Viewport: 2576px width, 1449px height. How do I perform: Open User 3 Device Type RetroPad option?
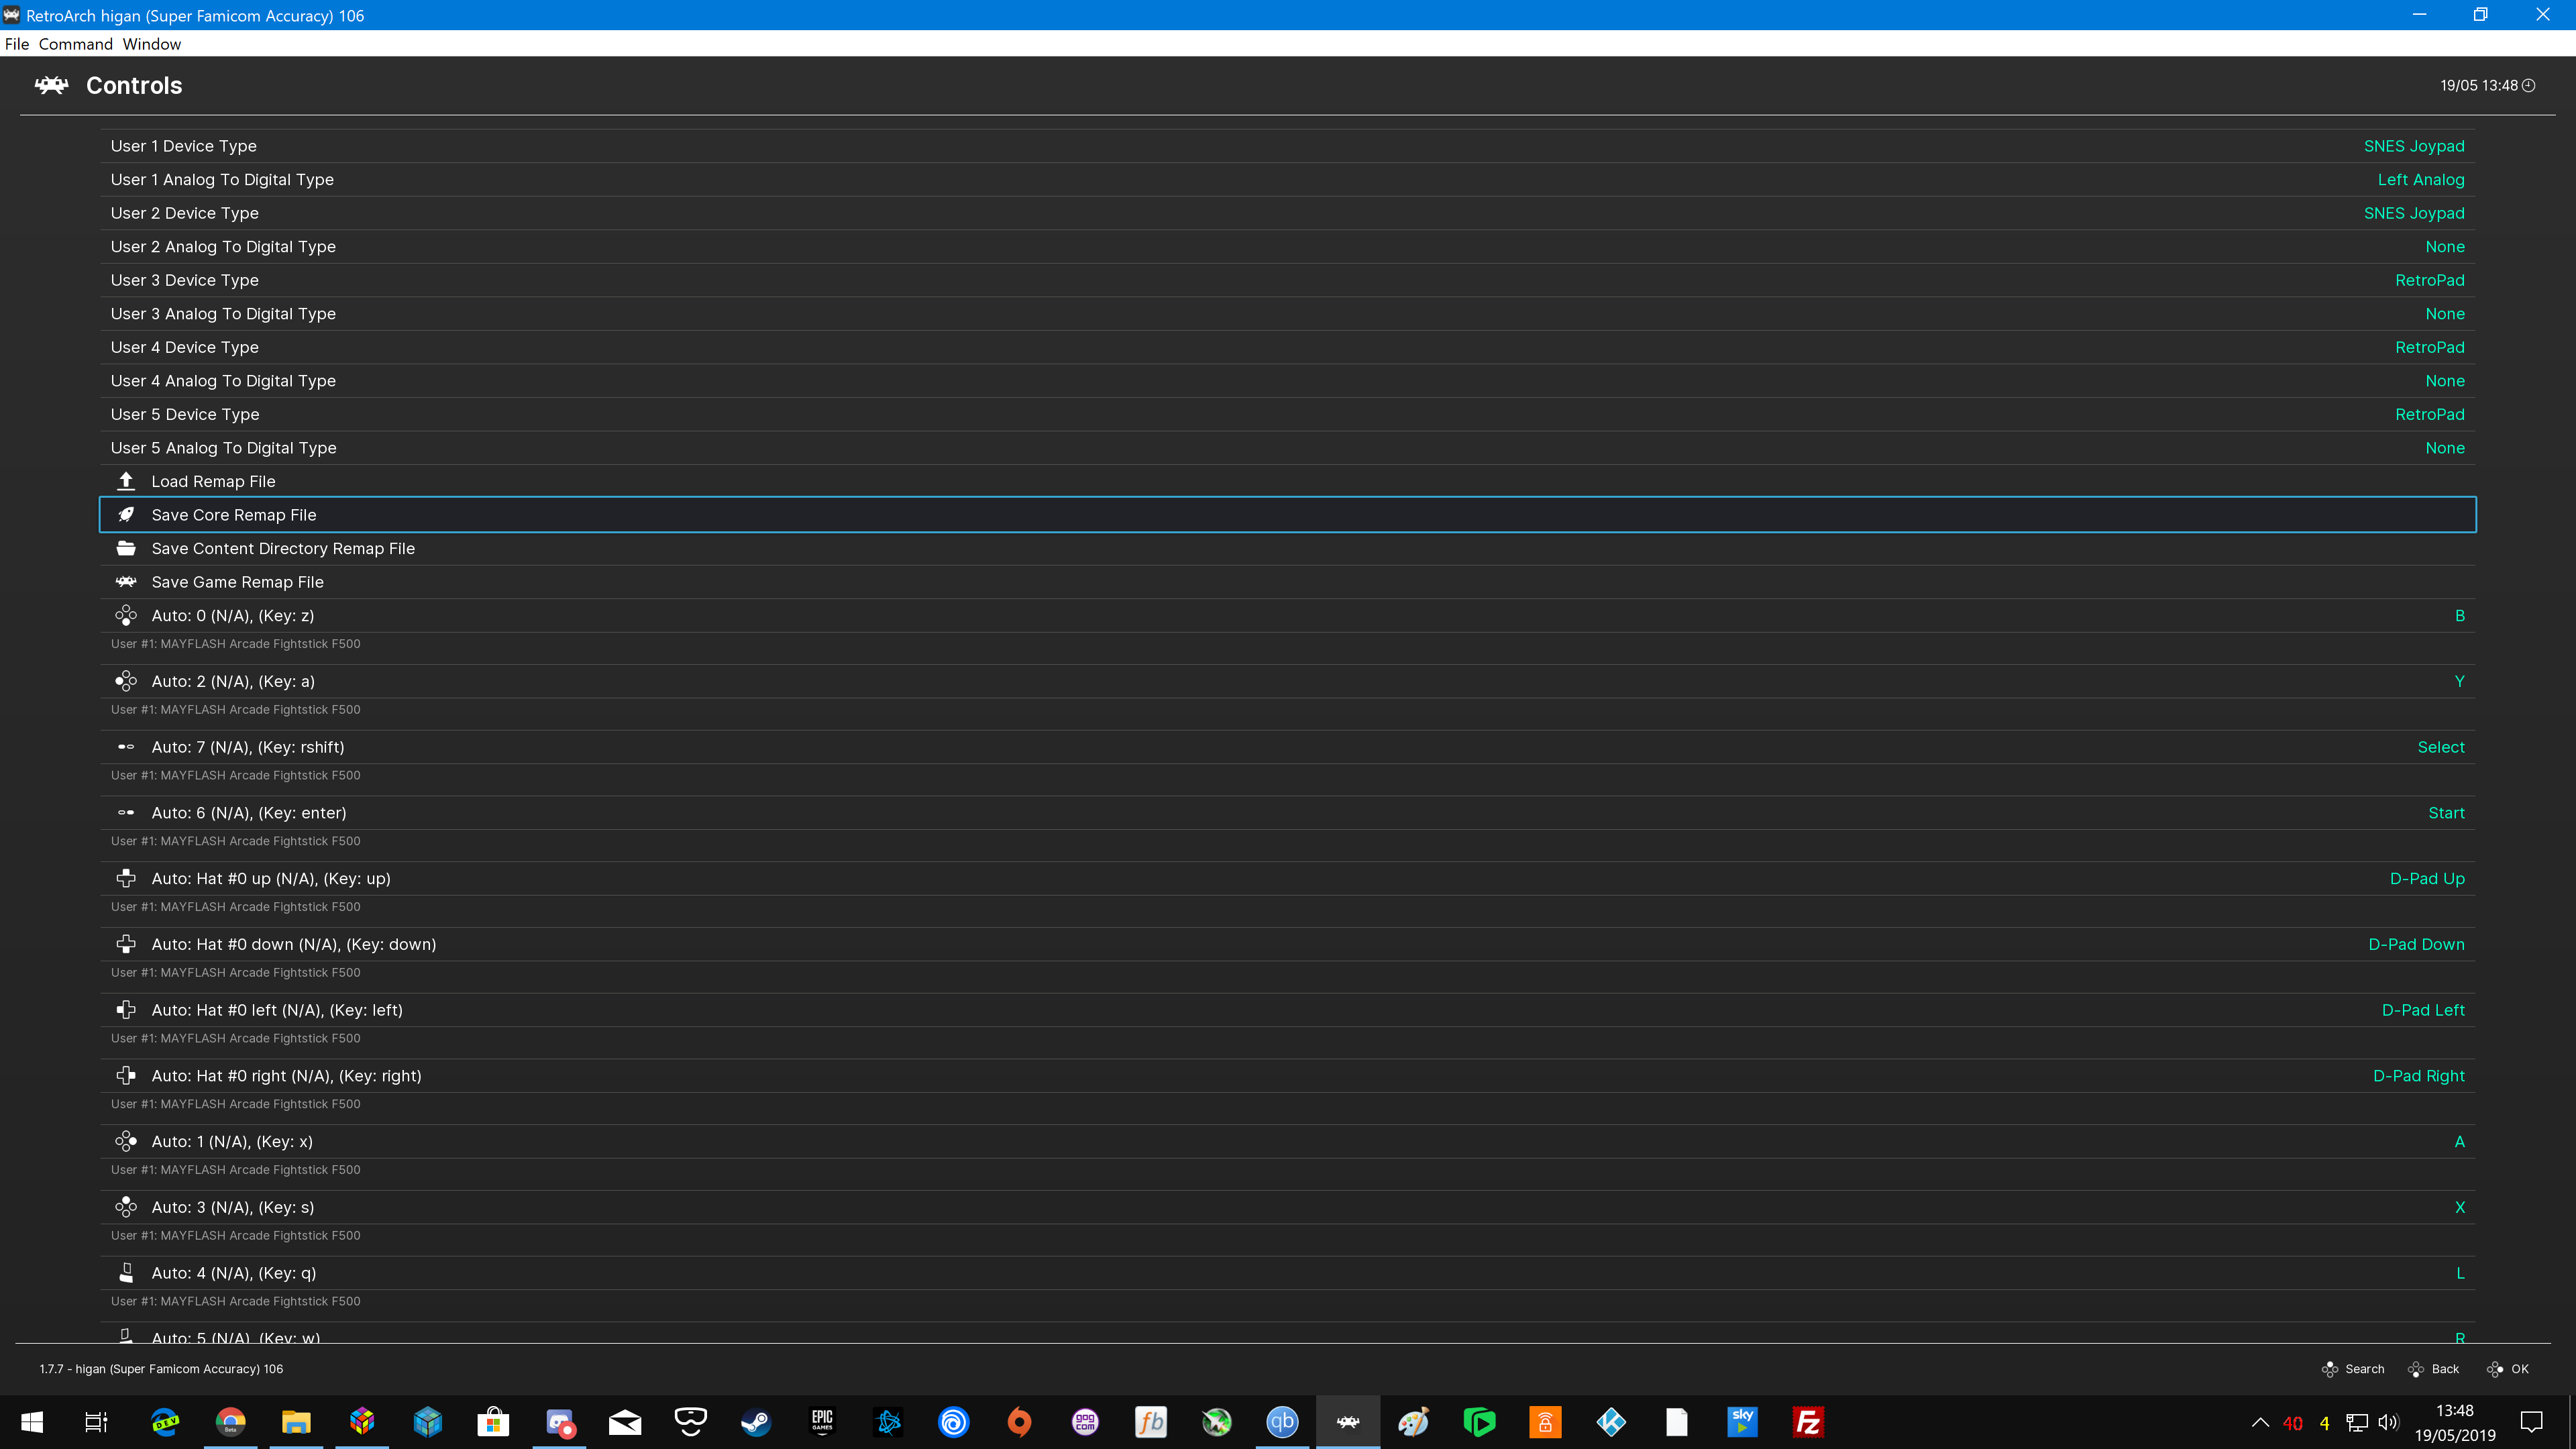click(x=1288, y=280)
